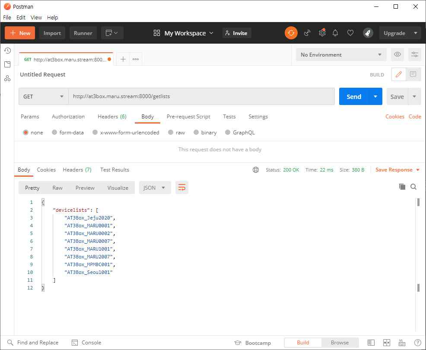Switch to Browse mode toggle

[340, 343]
